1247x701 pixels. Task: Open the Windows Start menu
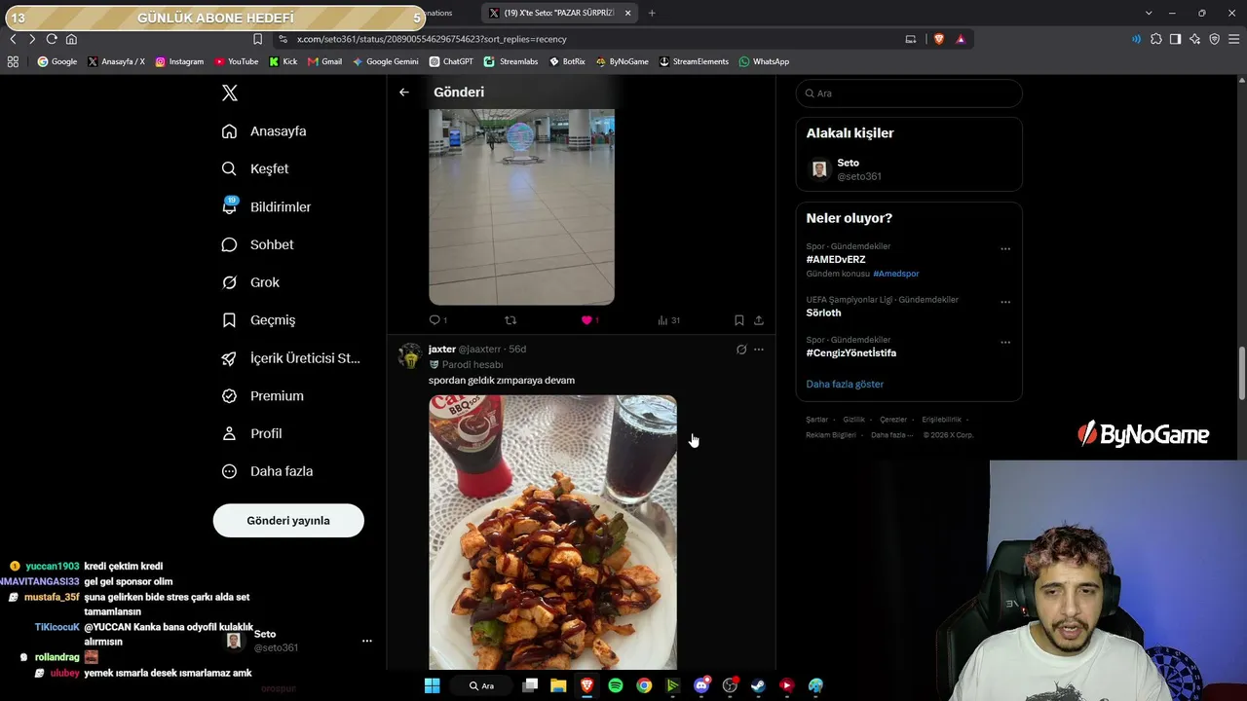pos(433,685)
